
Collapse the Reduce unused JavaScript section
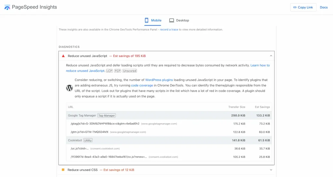click(271, 56)
